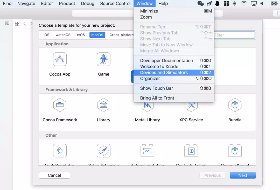Choose Minimize from the Window menu

pos(174,11)
